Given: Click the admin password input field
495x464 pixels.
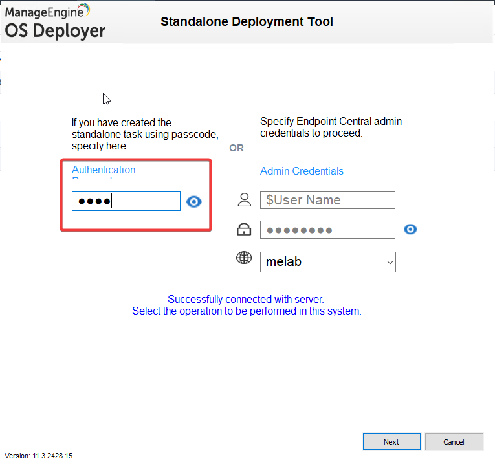Looking at the screenshot, I should pos(327,230).
